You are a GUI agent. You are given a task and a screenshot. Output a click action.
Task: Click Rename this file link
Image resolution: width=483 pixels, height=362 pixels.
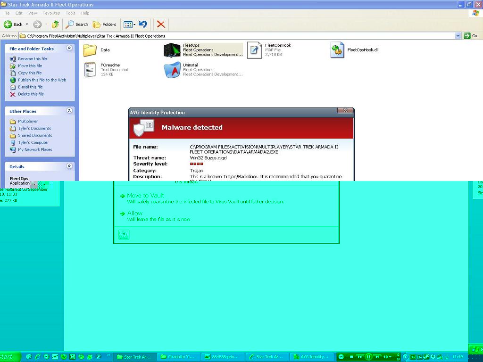pyautogui.click(x=32, y=59)
